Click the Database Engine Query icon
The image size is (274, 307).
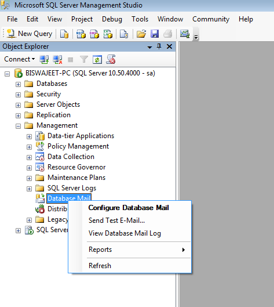tap(64, 34)
